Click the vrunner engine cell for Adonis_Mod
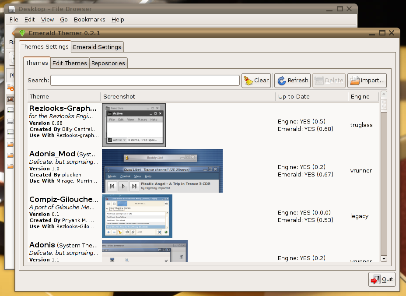The height and width of the screenshot is (296, 406). [361, 170]
